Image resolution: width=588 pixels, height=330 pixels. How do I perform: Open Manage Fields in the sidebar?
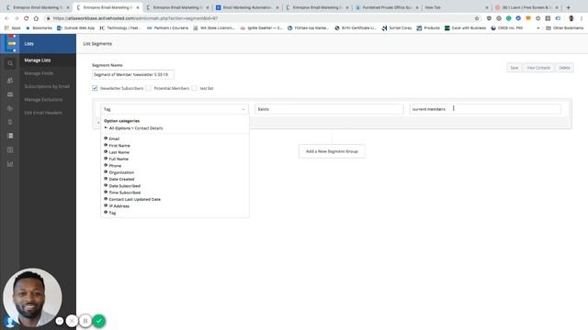[x=39, y=73]
